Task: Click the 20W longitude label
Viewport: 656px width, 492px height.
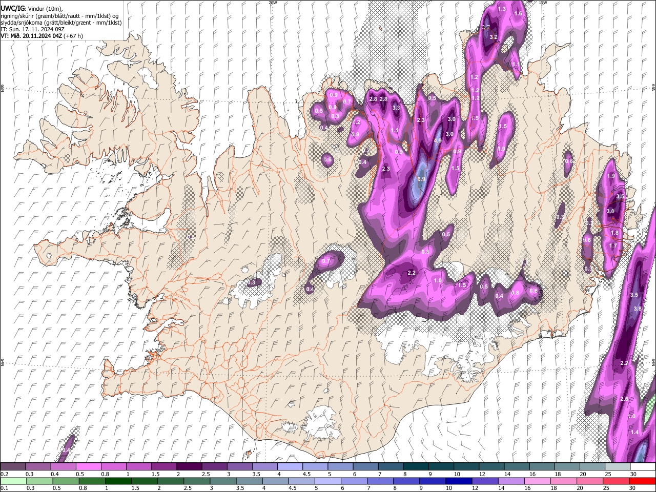Action: coord(273,3)
